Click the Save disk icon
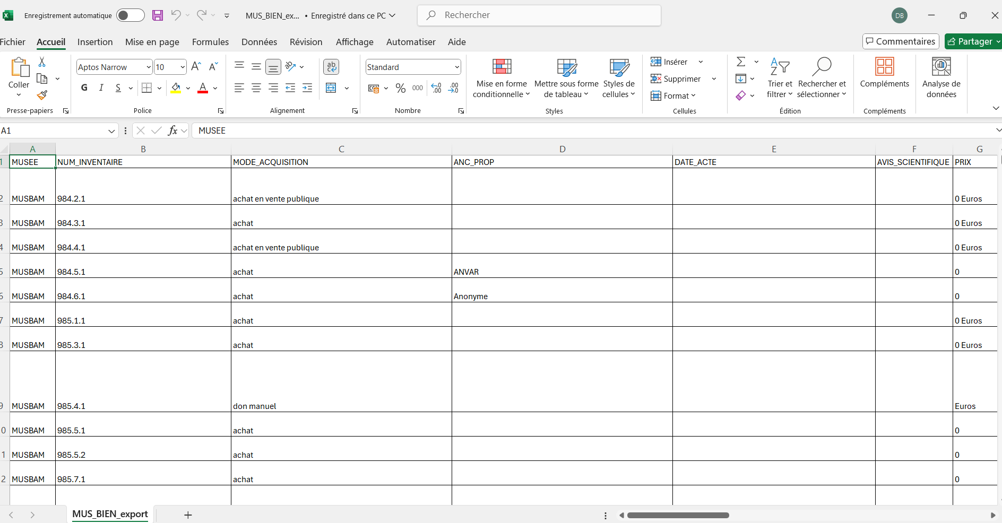 [x=158, y=15]
